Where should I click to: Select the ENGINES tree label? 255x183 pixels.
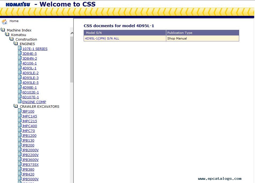tap(27, 44)
